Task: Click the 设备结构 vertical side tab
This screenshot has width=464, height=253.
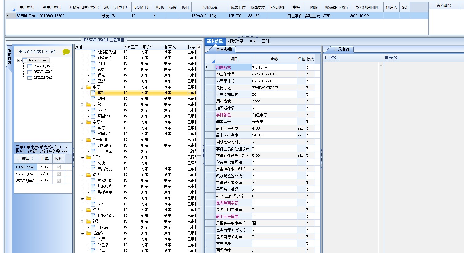Action: 10,56
